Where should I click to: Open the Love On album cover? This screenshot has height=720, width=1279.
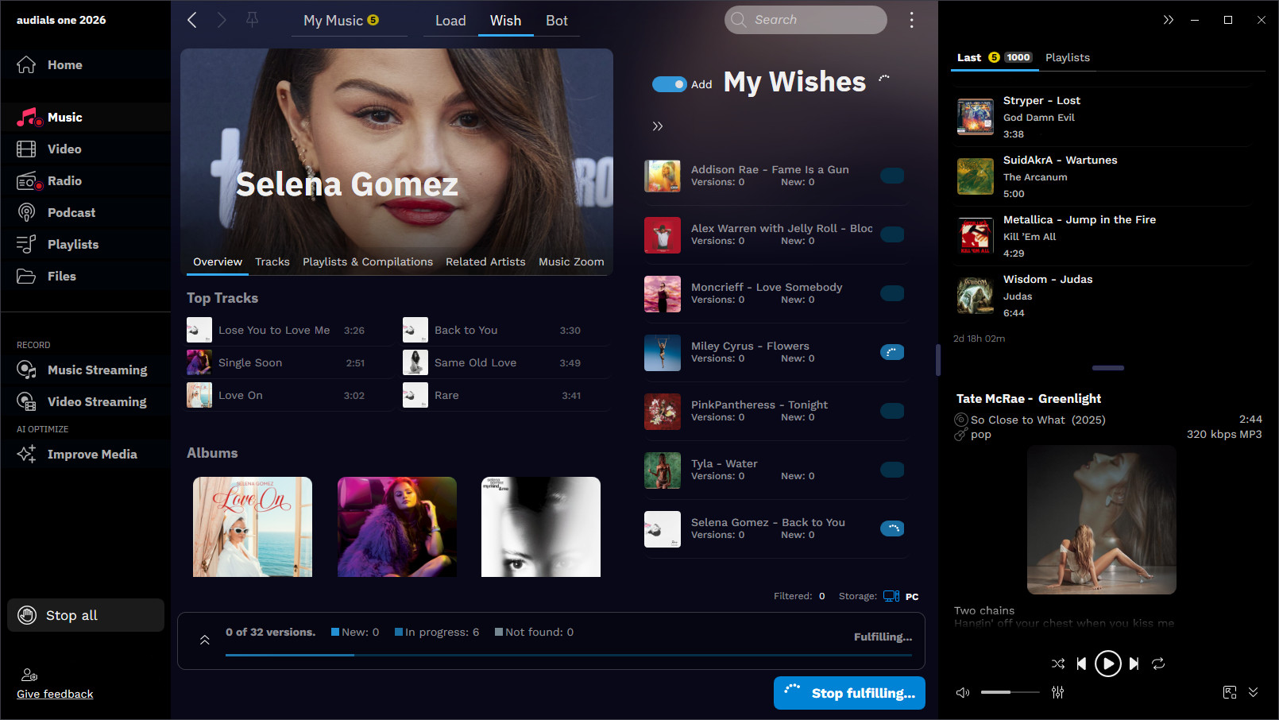coord(253,527)
